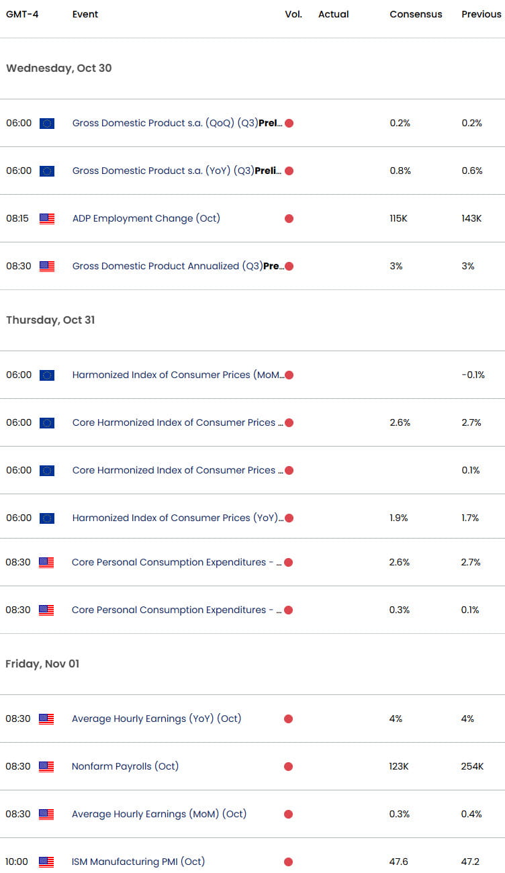Click the US flag on the Core Personal Consumption Expenditures row
This screenshot has height=873, width=505.
pos(46,562)
